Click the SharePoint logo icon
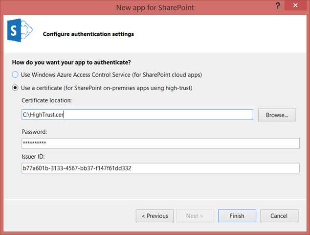The image size is (310, 235). [x=20, y=30]
